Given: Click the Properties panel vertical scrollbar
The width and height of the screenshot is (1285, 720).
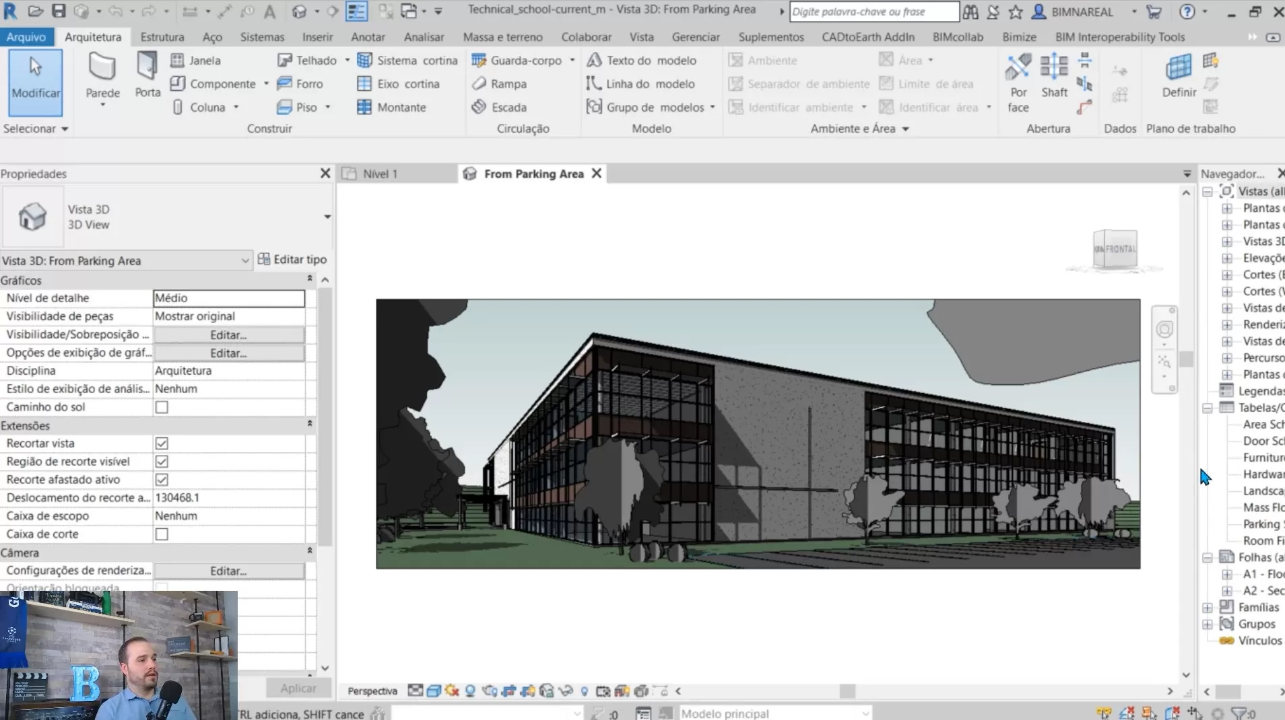Looking at the screenshot, I should point(325,417).
